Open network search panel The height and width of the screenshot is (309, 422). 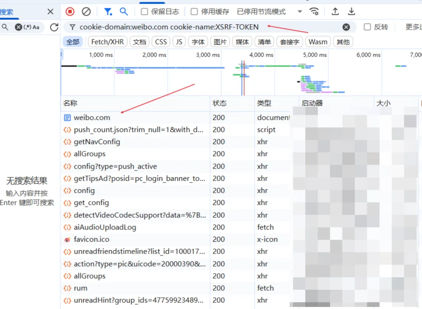click(124, 12)
